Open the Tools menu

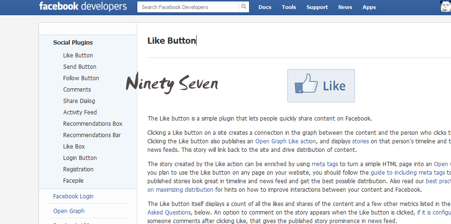pyautogui.click(x=289, y=7)
